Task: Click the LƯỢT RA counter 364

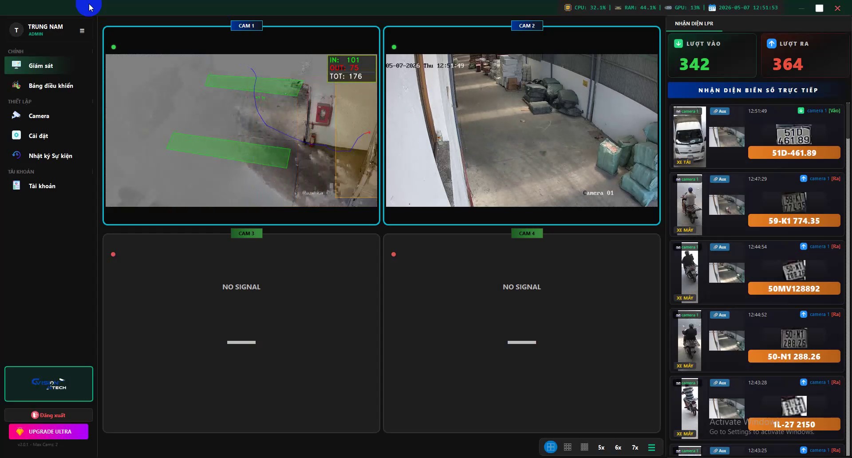Action: [x=788, y=64]
